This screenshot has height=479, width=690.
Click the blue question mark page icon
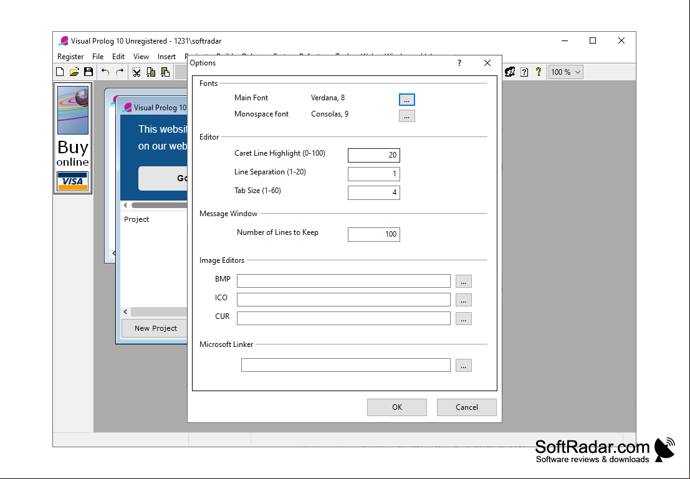[x=524, y=72]
